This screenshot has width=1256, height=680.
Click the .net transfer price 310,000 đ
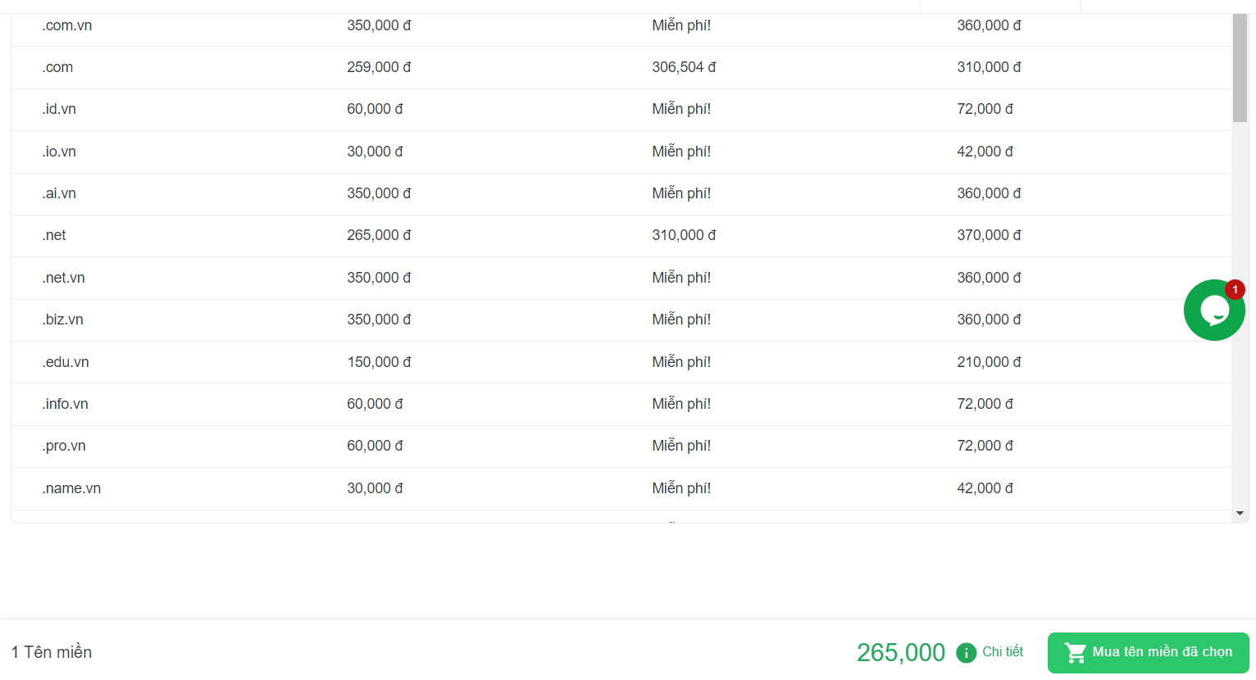tap(684, 235)
